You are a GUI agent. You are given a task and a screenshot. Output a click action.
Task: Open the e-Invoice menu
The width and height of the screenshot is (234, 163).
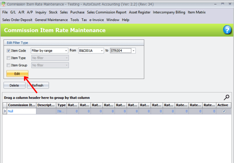(x=97, y=20)
